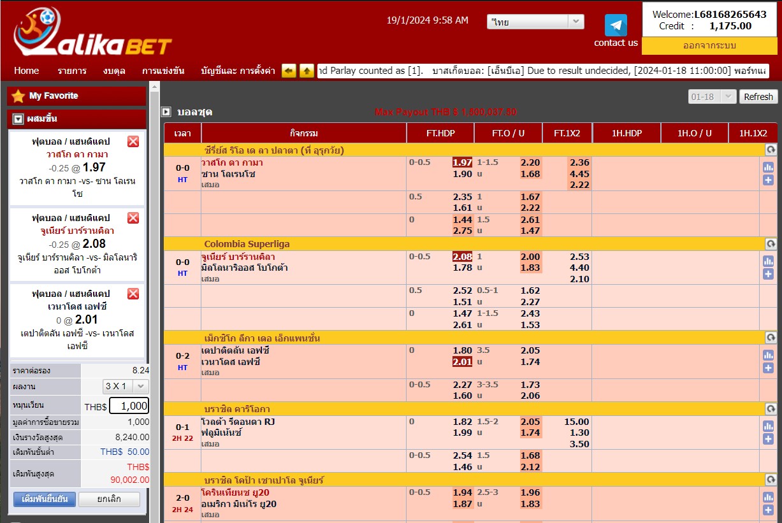Screen dimensions: 782x523
Task: Click the plus icon for Colombia Superliga match
Action: (768, 274)
